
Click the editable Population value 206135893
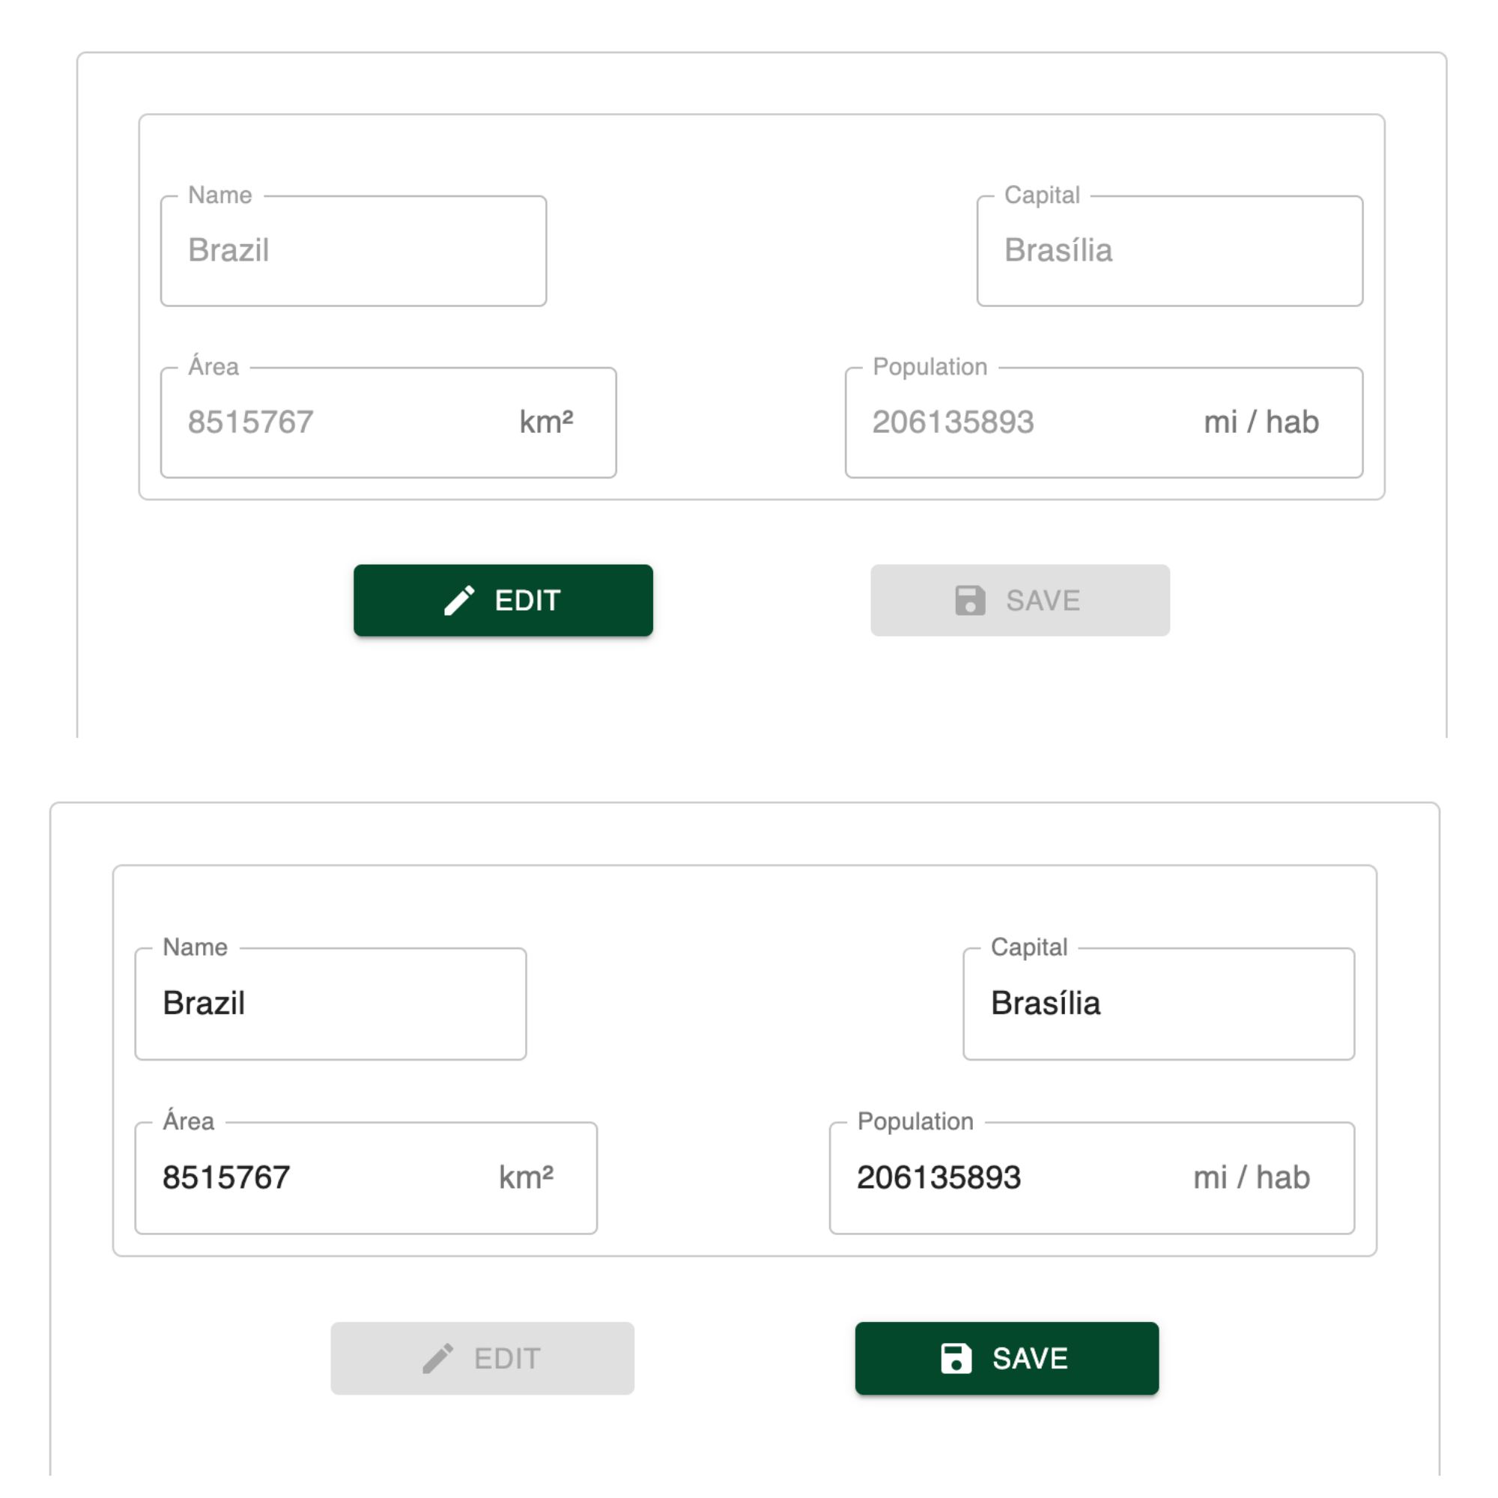pos(939,1177)
